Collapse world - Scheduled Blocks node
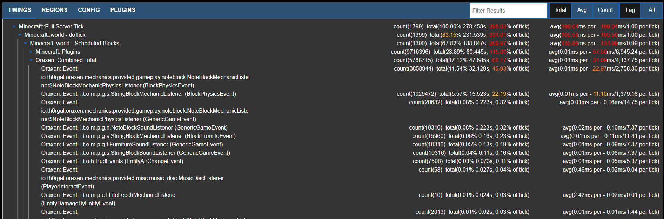664x219 pixels. click(x=25, y=44)
